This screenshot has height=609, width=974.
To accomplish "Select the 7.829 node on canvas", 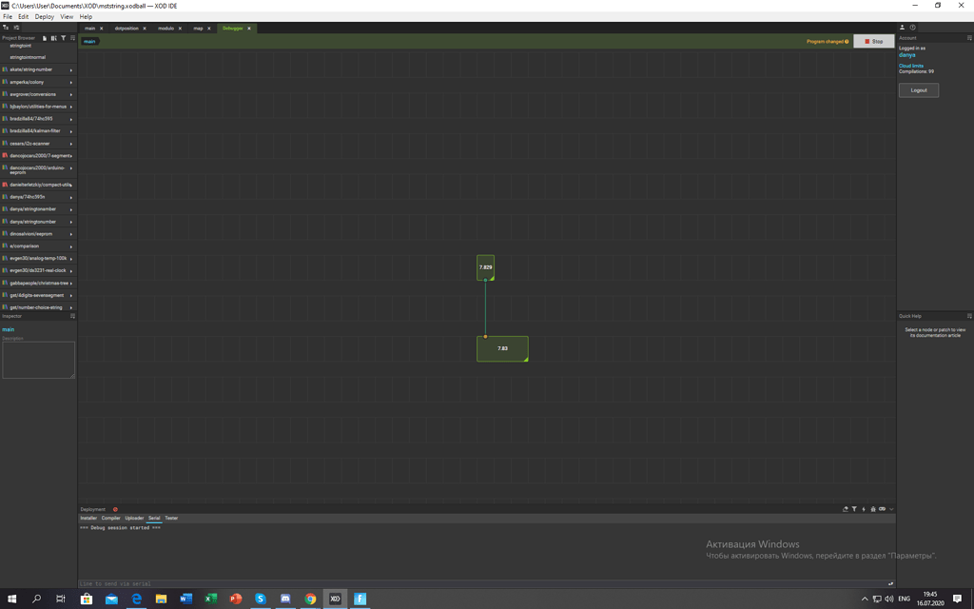I will [x=485, y=267].
